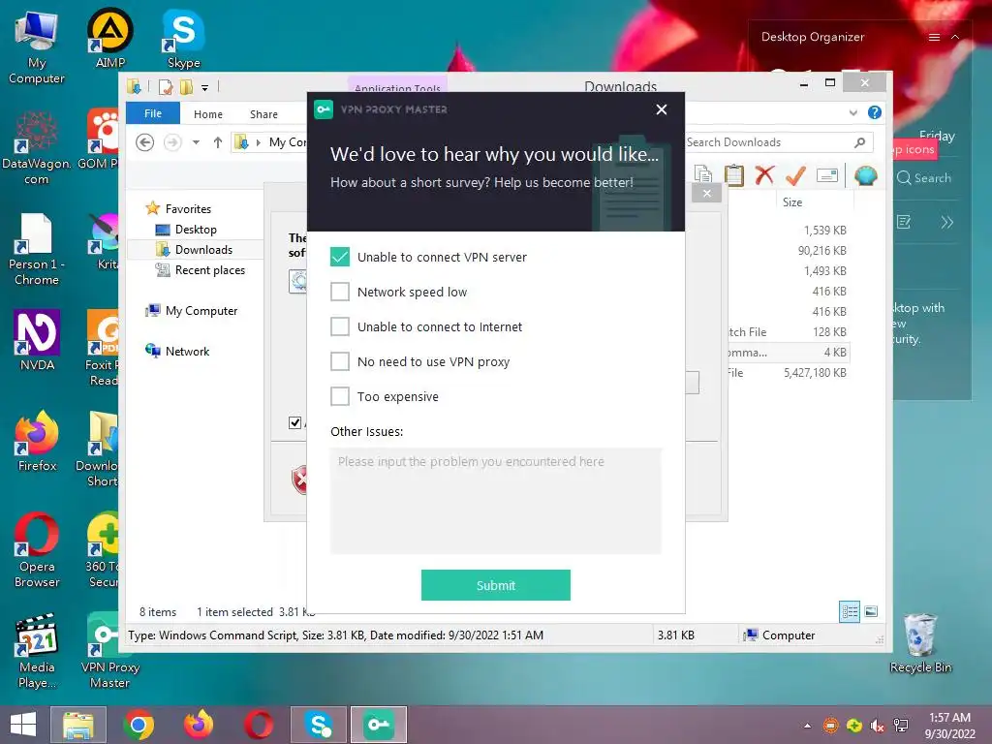Image resolution: width=992 pixels, height=744 pixels.
Task: Go back in Explorer navigation
Action: click(x=145, y=142)
